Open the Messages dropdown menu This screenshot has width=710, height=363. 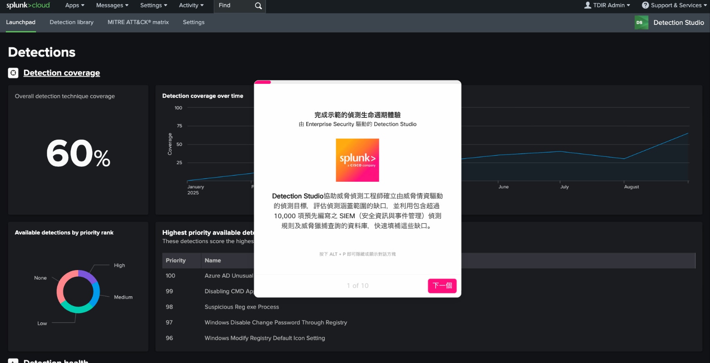coord(112,5)
